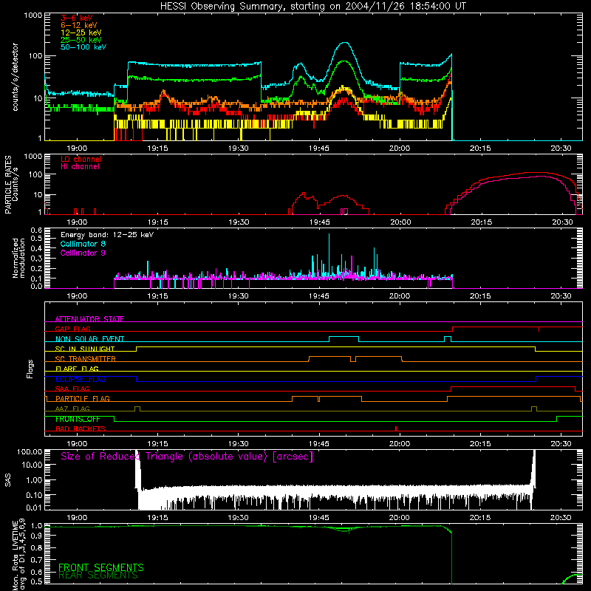Select the Collimator 9 legend entry
The image size is (591, 591).
[83, 253]
